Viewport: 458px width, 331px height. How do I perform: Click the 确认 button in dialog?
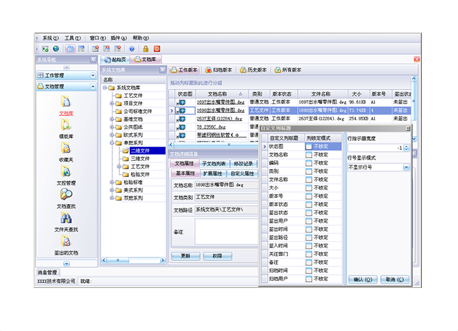[x=363, y=280]
